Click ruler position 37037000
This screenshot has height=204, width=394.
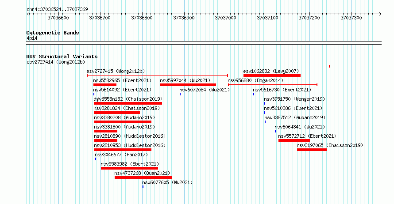(x=226, y=18)
